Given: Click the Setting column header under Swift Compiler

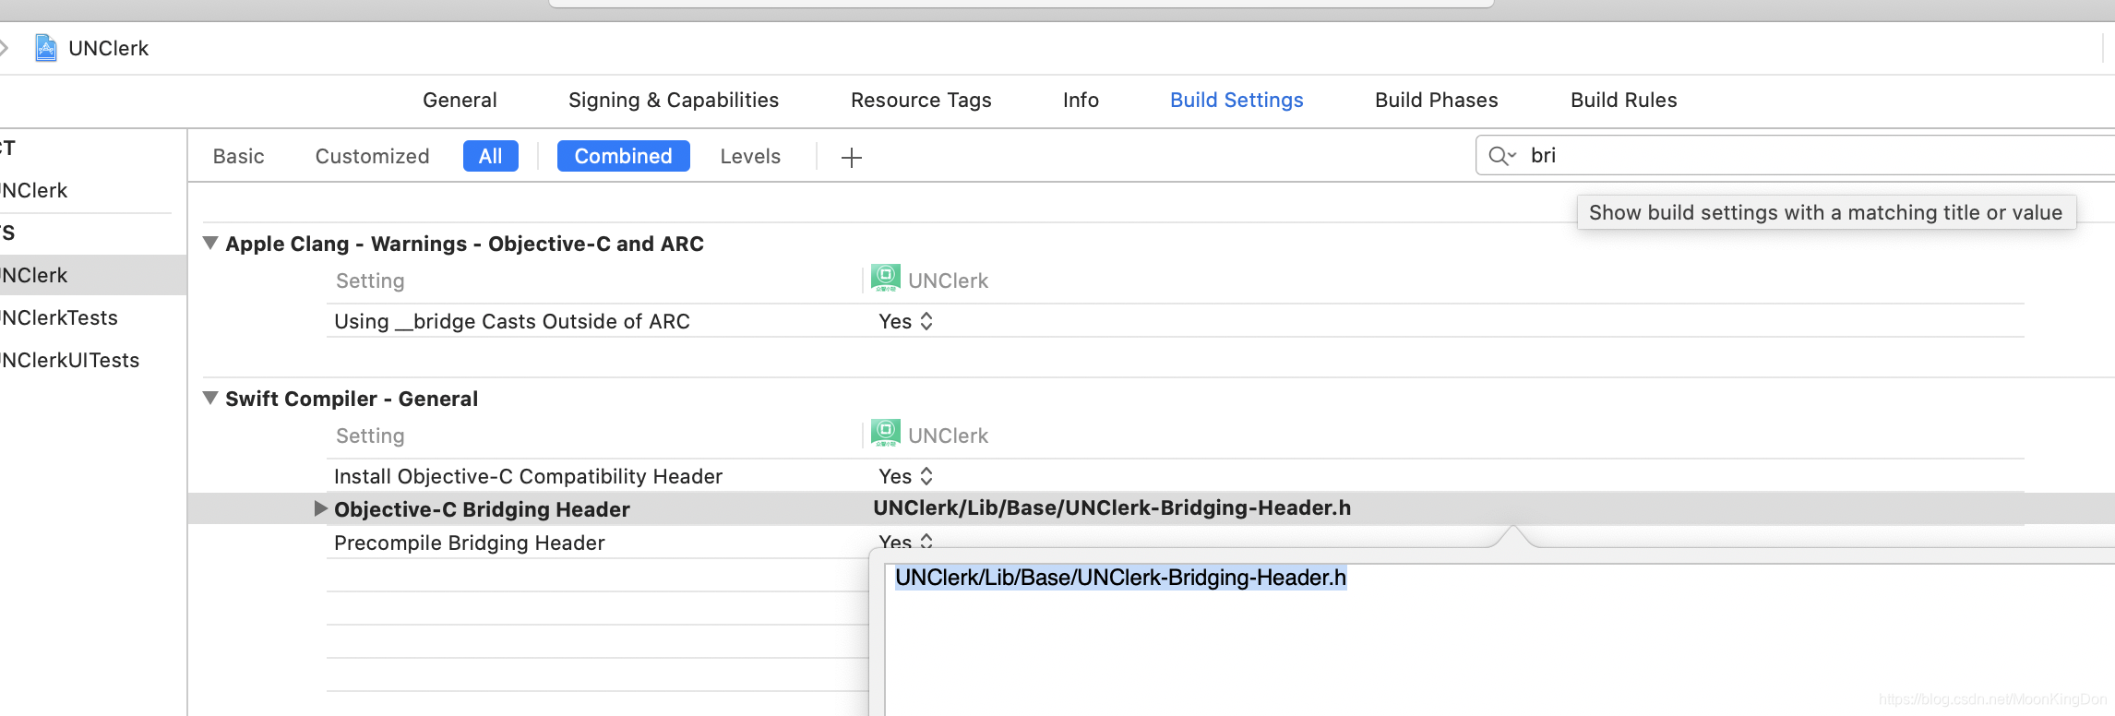Looking at the screenshot, I should point(370,436).
